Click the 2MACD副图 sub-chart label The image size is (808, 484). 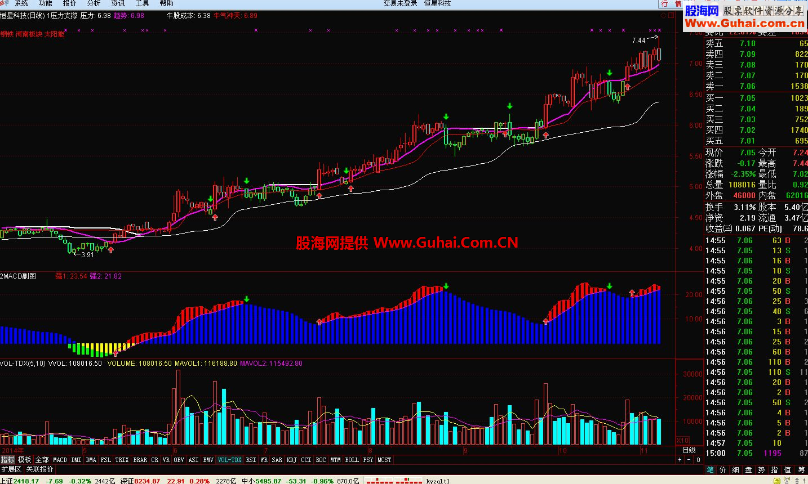coord(18,276)
